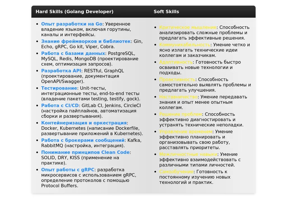
Task: Click the yellow 'Критическое мышление' heading
Action: pyautogui.click(x=188, y=27)
